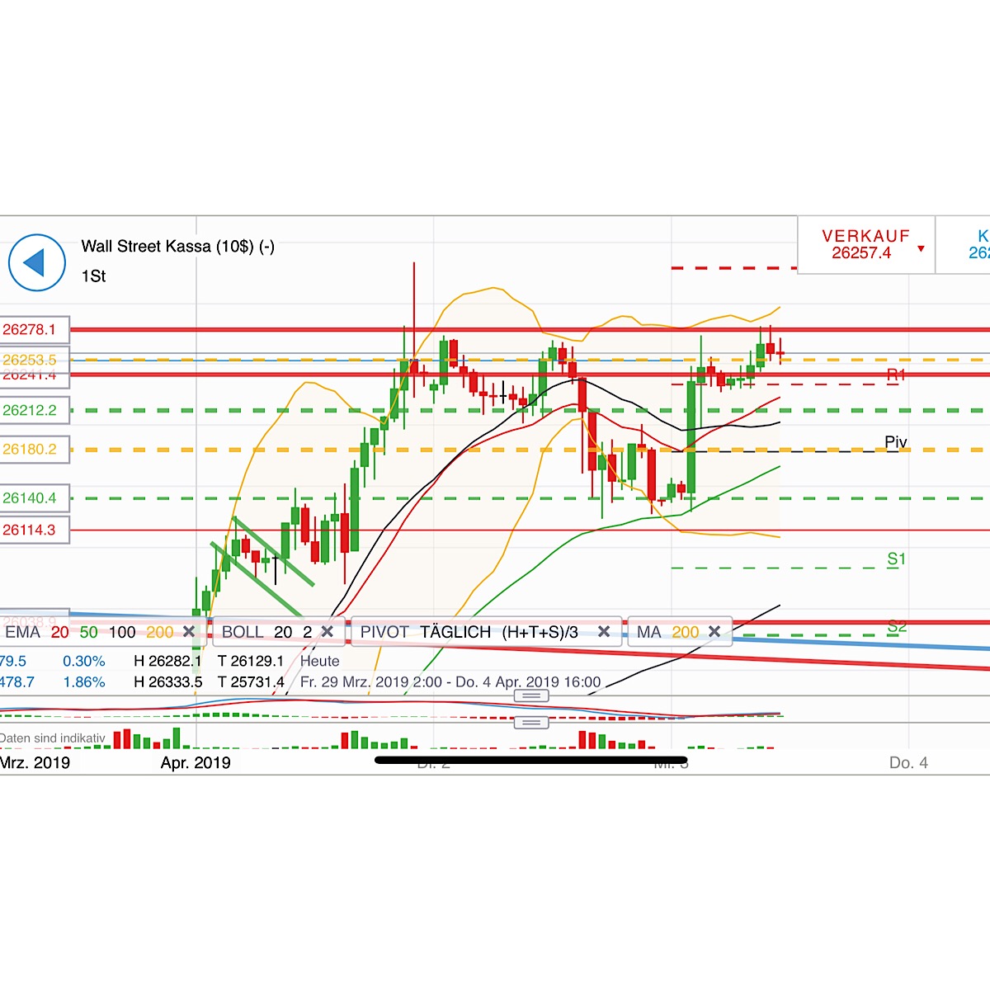Click the Wall Street Kassa title
The image size is (990, 990).
(180, 246)
